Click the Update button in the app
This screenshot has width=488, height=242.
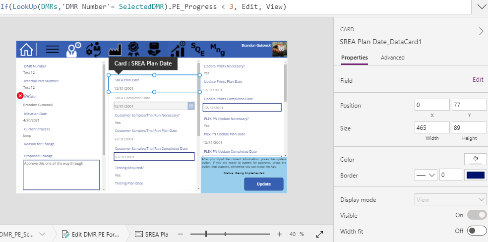(x=264, y=184)
